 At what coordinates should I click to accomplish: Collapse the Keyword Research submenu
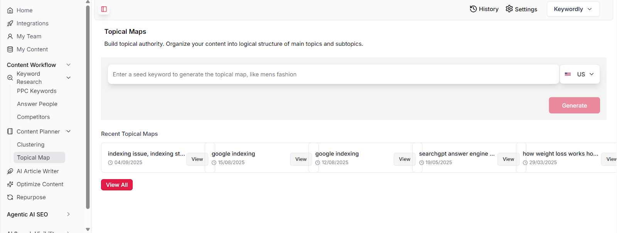click(68, 78)
